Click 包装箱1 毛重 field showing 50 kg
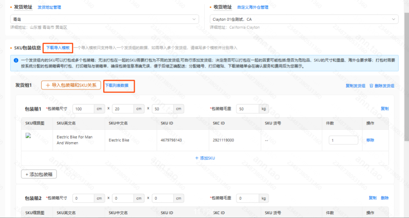The width and height of the screenshot is (409, 218). 247,109
